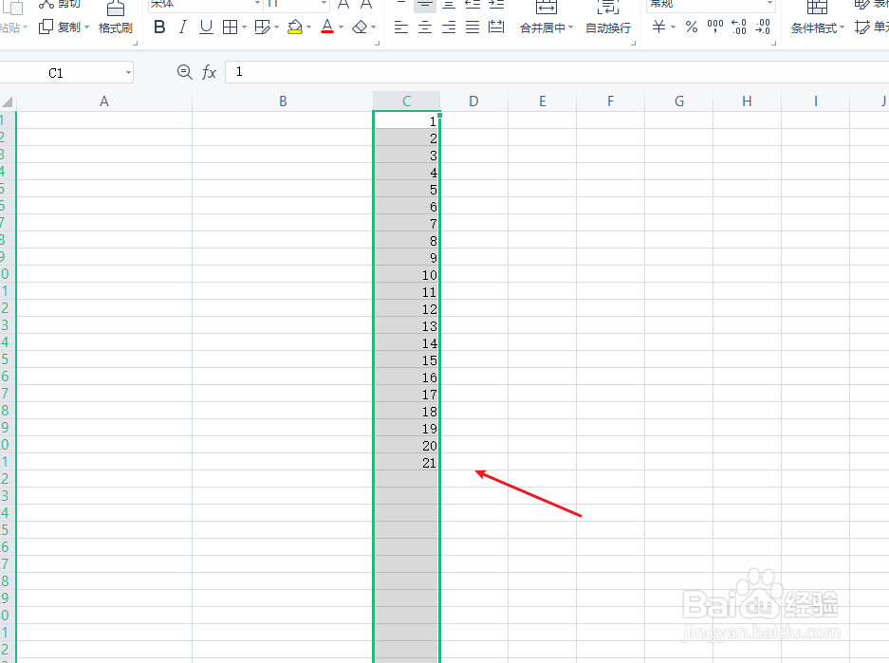
Task: Select column I header
Action: coord(816,101)
